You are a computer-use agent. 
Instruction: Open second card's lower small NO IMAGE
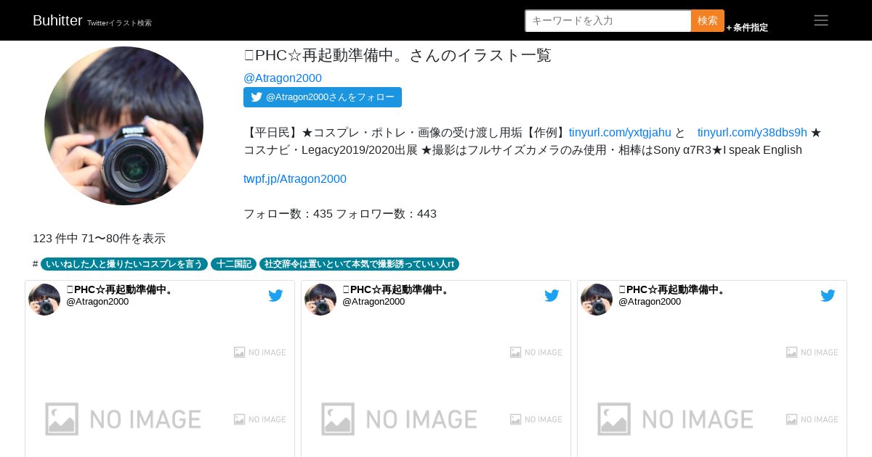pyautogui.click(x=536, y=419)
